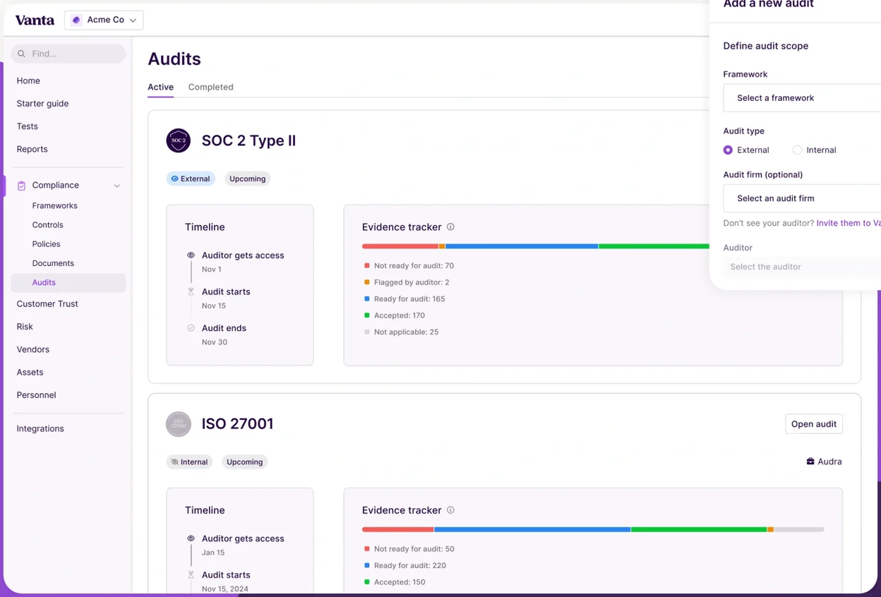Collapse the Compliance section chevron

pyautogui.click(x=117, y=186)
